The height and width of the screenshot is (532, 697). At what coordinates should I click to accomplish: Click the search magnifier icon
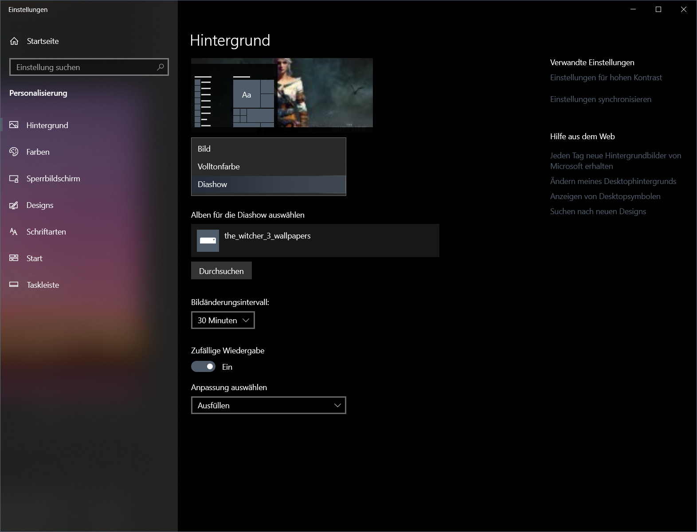160,67
